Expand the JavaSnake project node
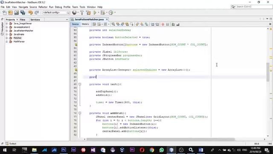This screenshot has height=154, width=273. pos(7,34)
